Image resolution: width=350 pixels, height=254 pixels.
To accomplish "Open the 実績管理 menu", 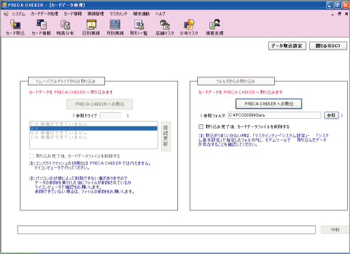I will [x=96, y=14].
